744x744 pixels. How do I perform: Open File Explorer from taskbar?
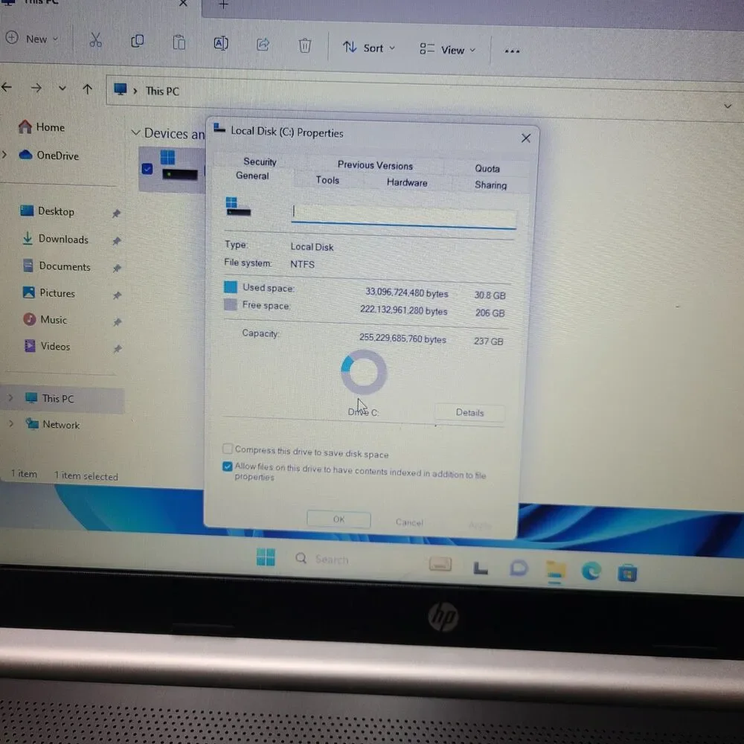[x=555, y=571]
